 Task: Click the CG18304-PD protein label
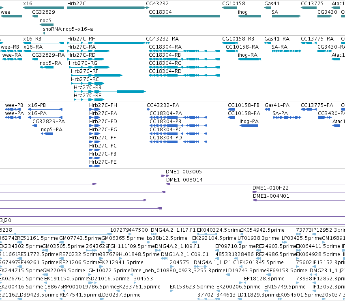point(166,138)
